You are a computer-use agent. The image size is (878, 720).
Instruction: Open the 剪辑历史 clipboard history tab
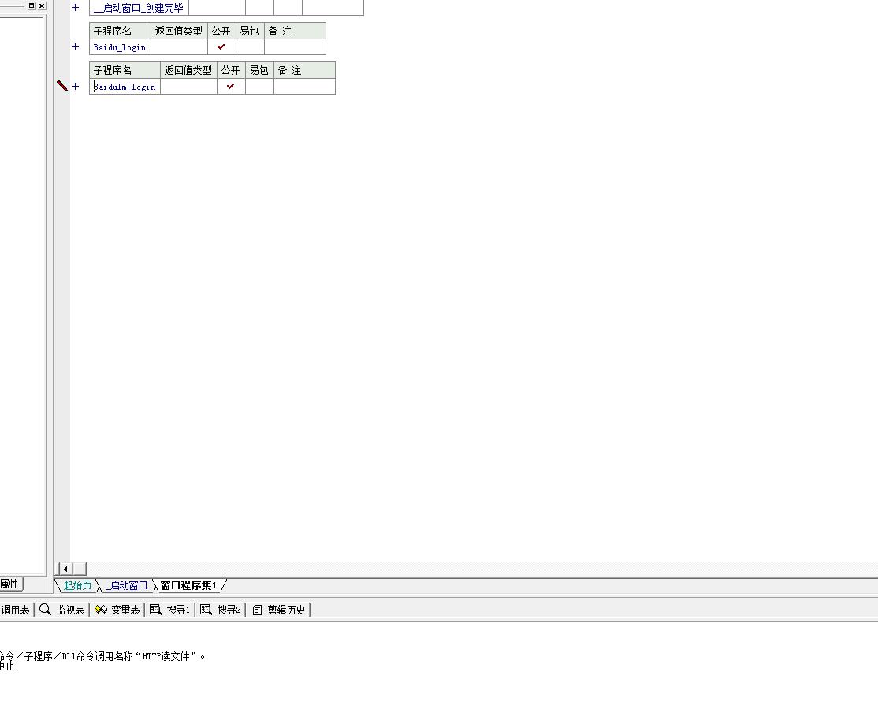click(279, 610)
